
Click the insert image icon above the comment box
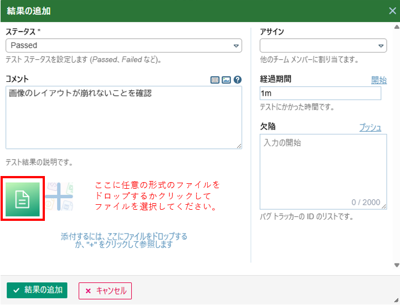click(226, 80)
